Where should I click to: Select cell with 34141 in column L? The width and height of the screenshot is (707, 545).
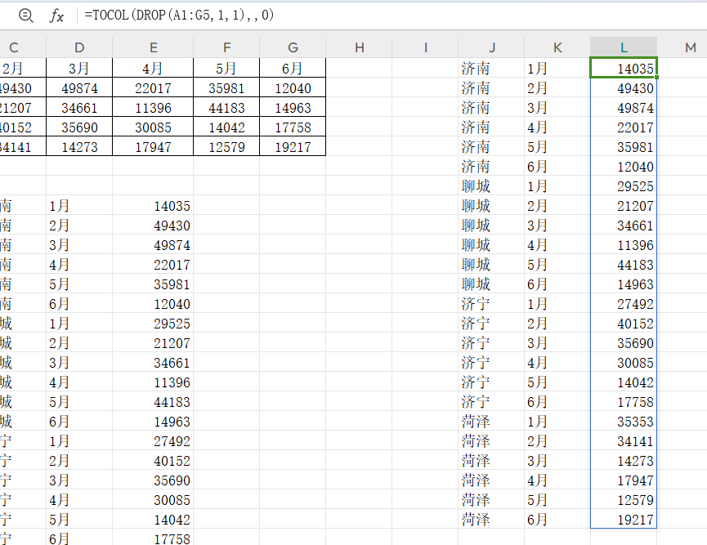click(624, 441)
